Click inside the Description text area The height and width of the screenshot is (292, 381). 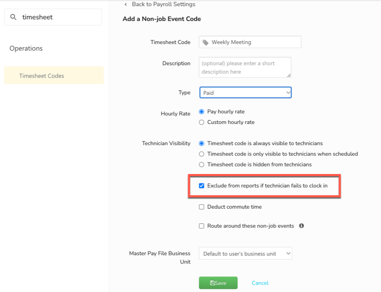pos(245,67)
